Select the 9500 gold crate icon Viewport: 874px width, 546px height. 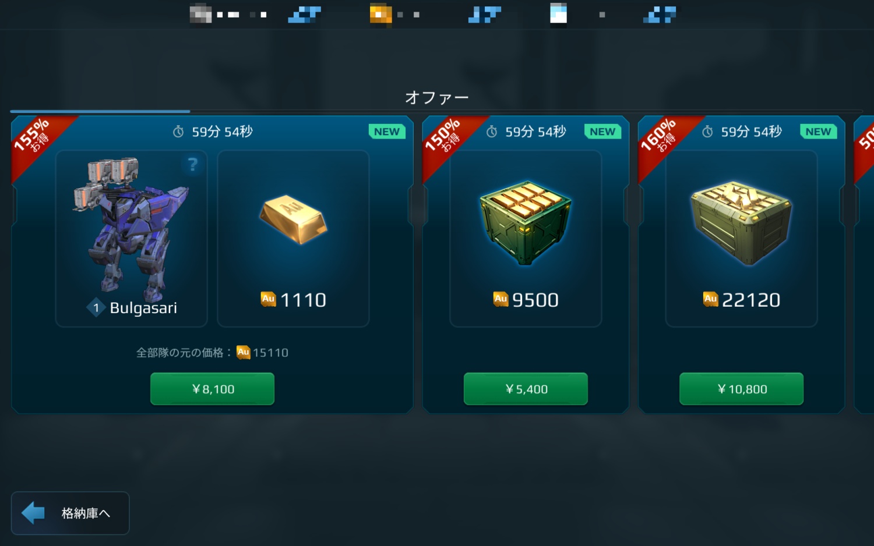[526, 223]
